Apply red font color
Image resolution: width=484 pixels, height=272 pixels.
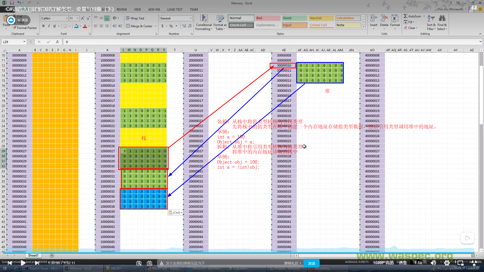[x=85, y=26]
